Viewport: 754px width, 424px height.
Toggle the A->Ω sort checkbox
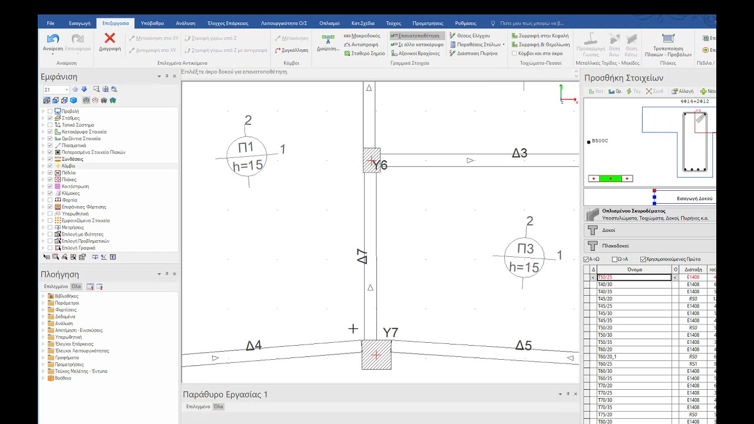(586, 259)
